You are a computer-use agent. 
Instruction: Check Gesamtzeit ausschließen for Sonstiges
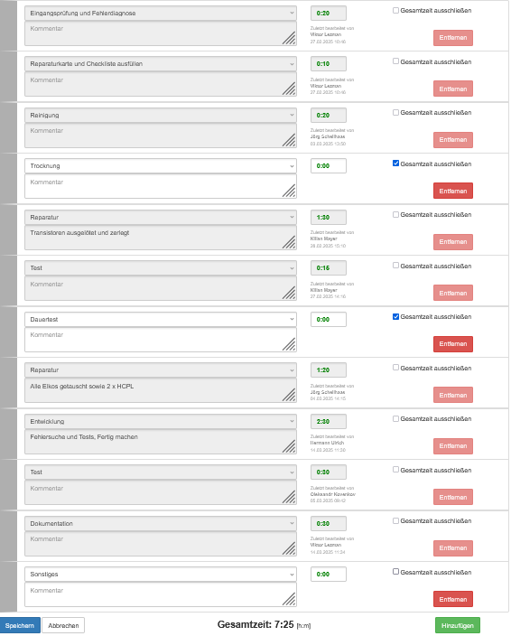pyautogui.click(x=396, y=572)
